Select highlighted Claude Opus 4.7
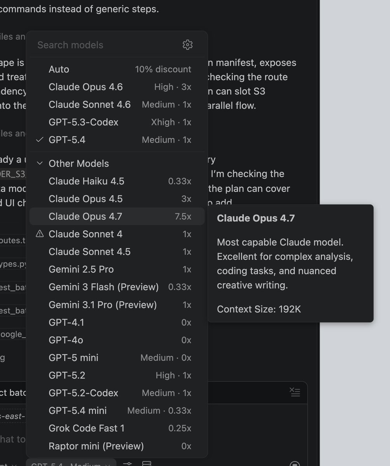The image size is (390, 466). point(117,216)
